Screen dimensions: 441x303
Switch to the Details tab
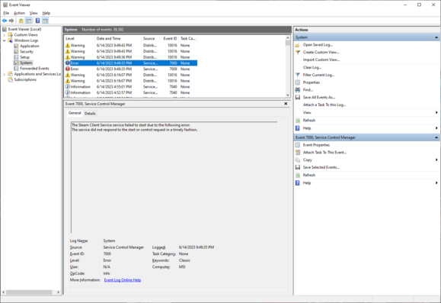90,113
